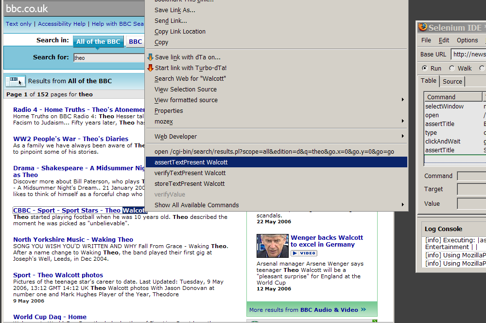Select the clickAndWait command row
This screenshot has height=323, width=486.
[455, 141]
